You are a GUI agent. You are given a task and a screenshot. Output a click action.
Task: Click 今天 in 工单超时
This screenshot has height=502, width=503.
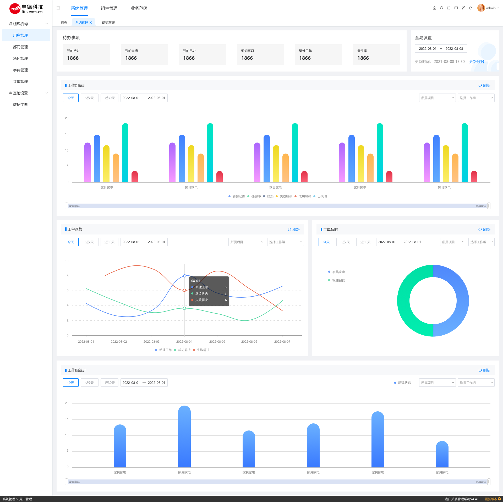point(326,242)
